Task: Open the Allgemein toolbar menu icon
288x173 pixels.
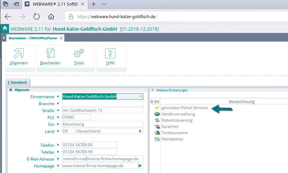Action: pos(19,54)
